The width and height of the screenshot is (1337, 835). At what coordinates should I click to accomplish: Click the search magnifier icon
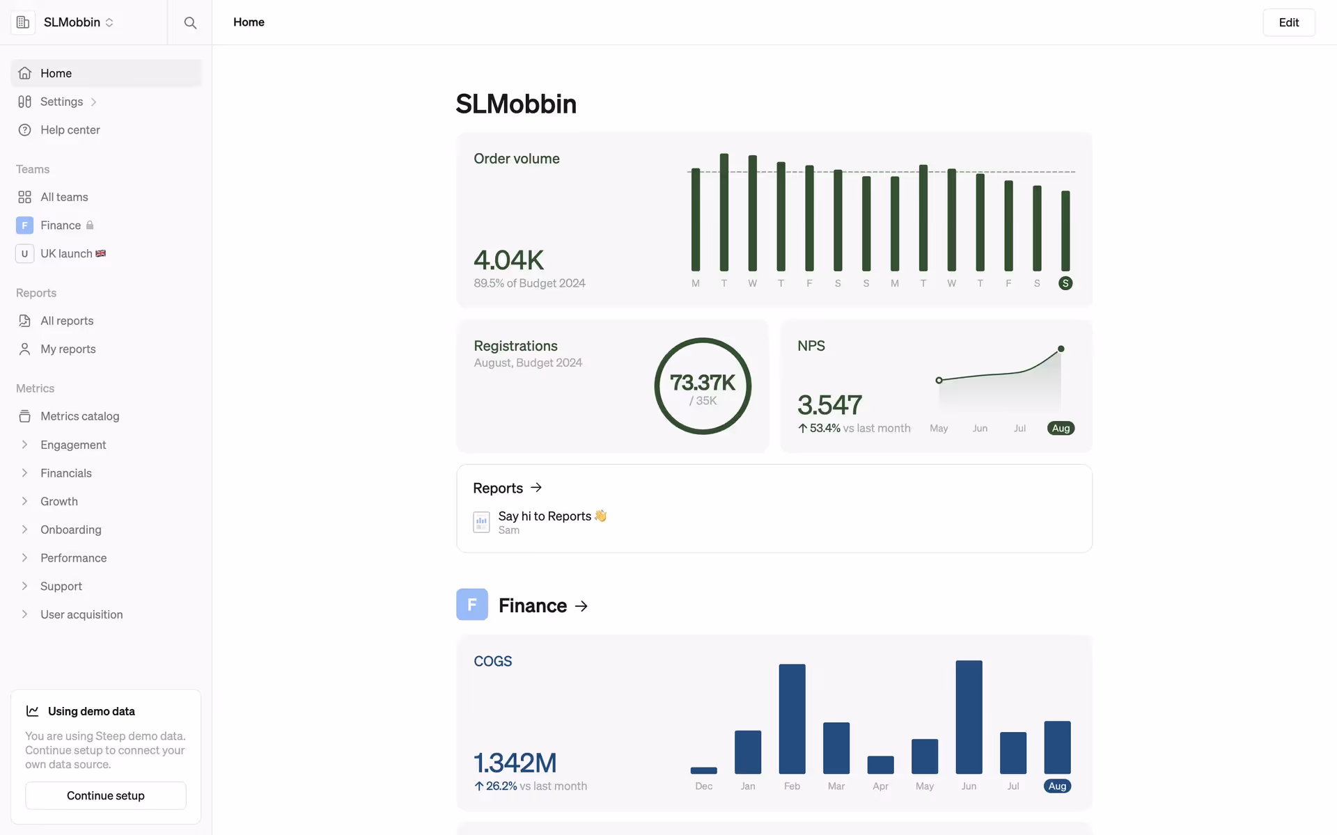tap(190, 22)
